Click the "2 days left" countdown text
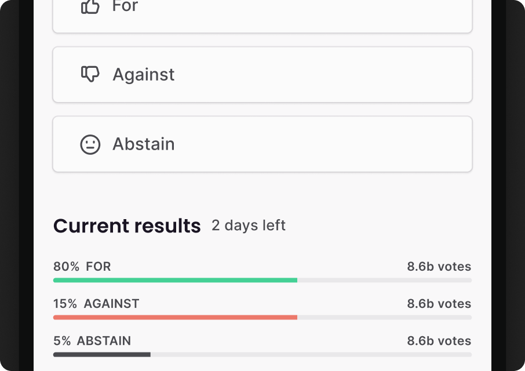This screenshot has height=371, width=525. [x=249, y=225]
